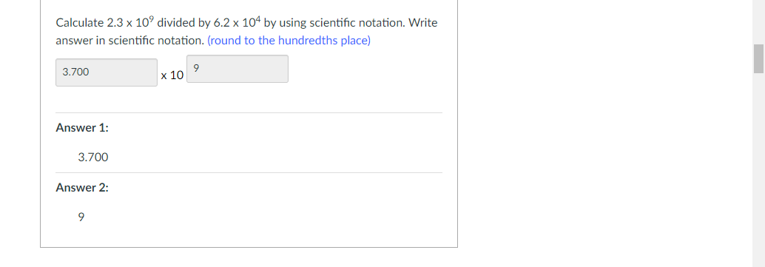Viewport: 765px width, 267px height.
Task: Click the 3.700 value under Answer 1
Action: coord(93,158)
